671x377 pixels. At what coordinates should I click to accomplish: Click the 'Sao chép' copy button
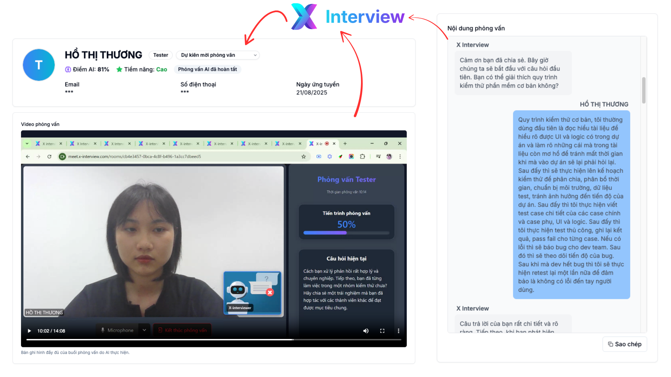(625, 344)
